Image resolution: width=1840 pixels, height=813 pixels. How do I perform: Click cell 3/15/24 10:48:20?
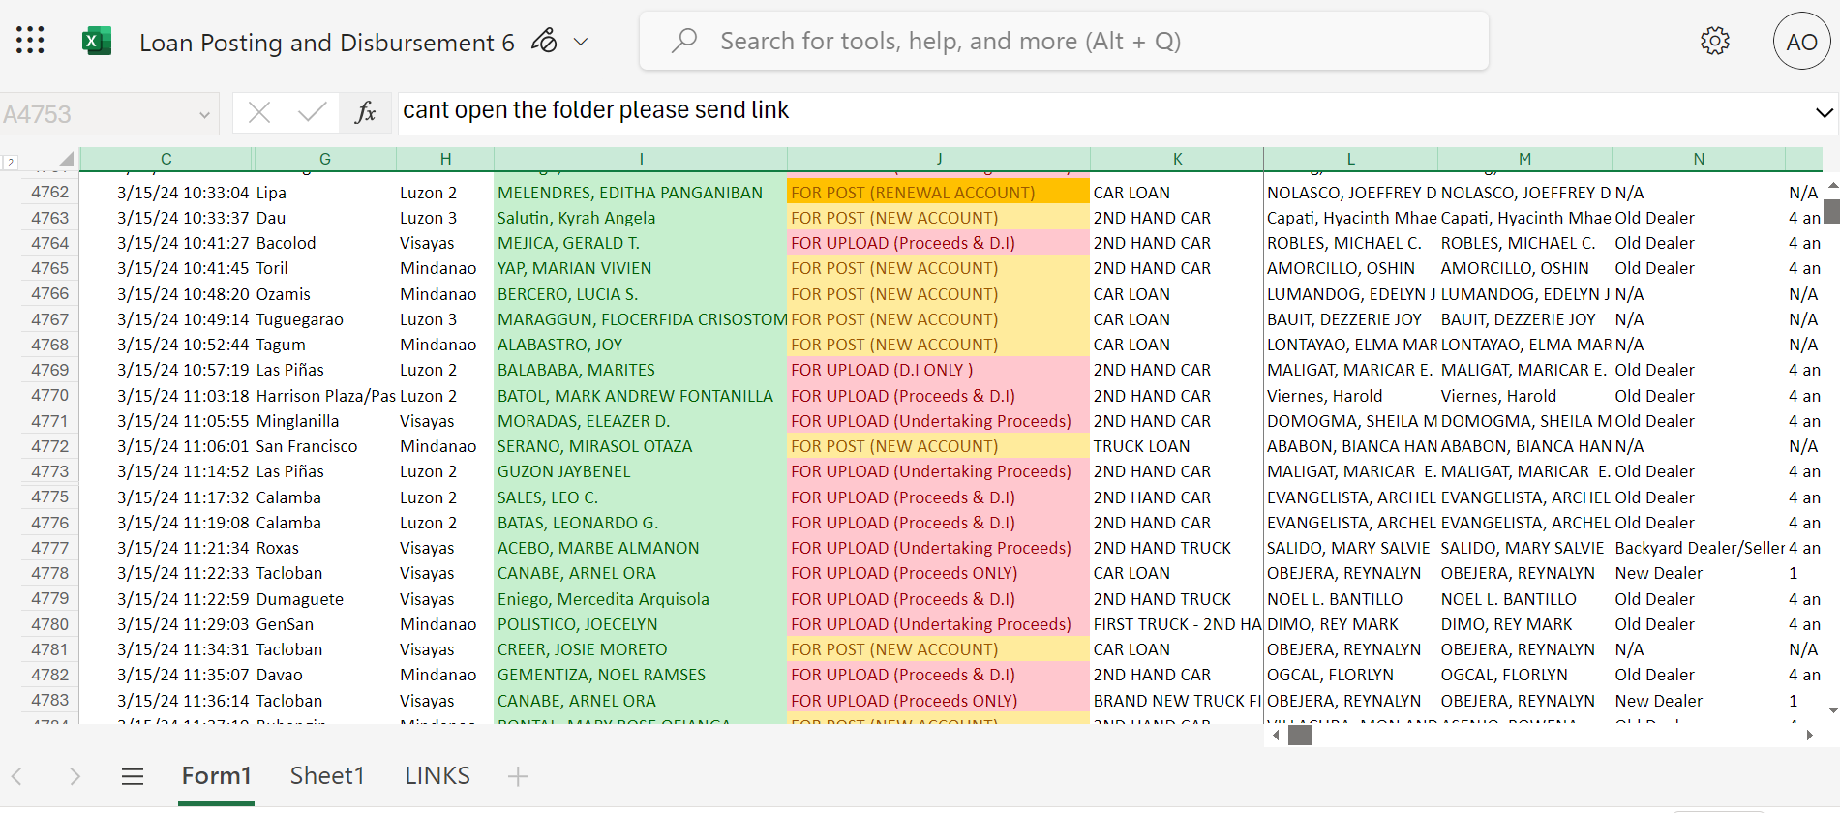pos(166,294)
